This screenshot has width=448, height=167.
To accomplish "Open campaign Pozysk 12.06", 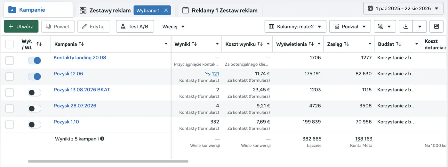I will tap(68, 74).
